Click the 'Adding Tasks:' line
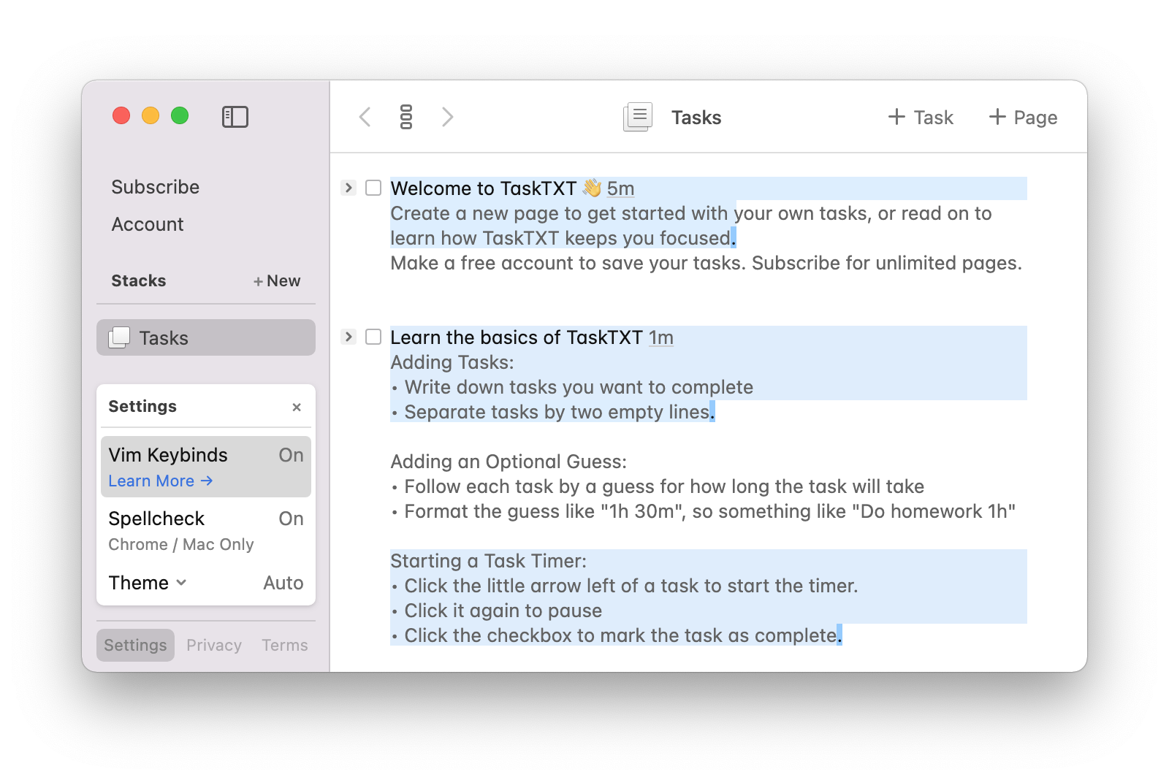The image size is (1169, 780). click(452, 362)
